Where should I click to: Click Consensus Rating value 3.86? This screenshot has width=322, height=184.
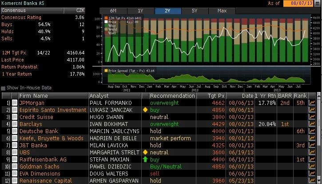(x=80, y=17)
